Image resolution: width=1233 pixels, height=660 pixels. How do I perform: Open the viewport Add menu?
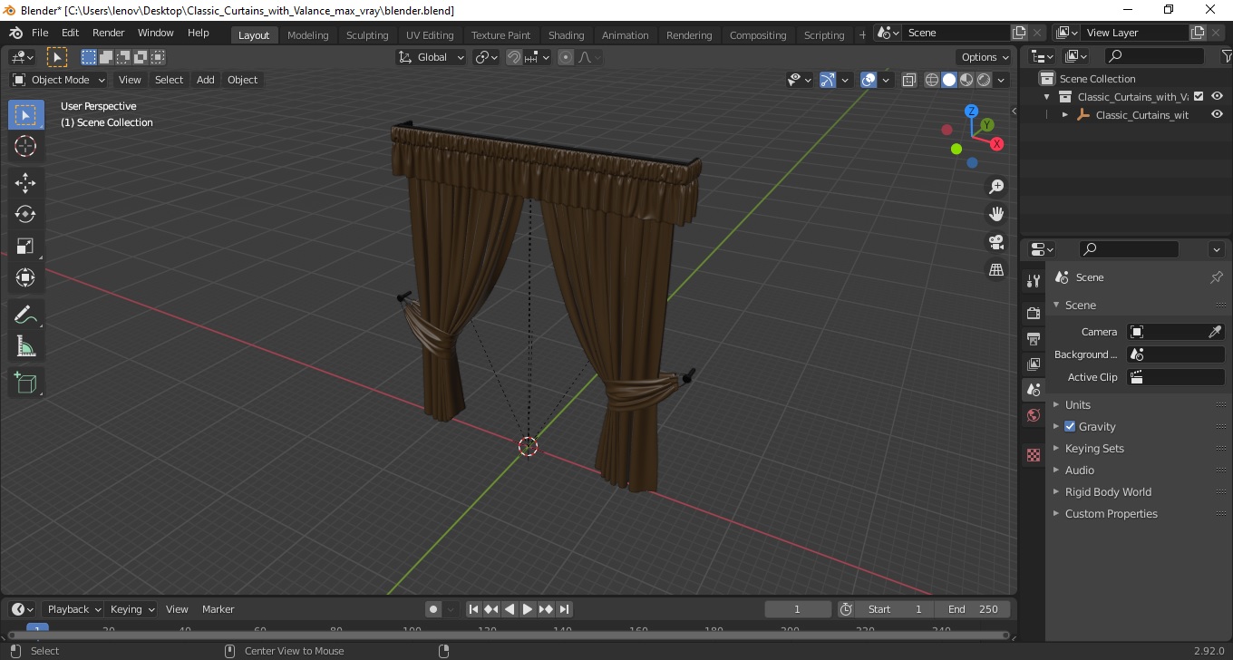click(206, 80)
